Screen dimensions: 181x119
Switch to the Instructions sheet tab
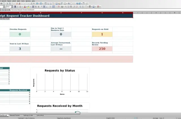tap(40, 115)
